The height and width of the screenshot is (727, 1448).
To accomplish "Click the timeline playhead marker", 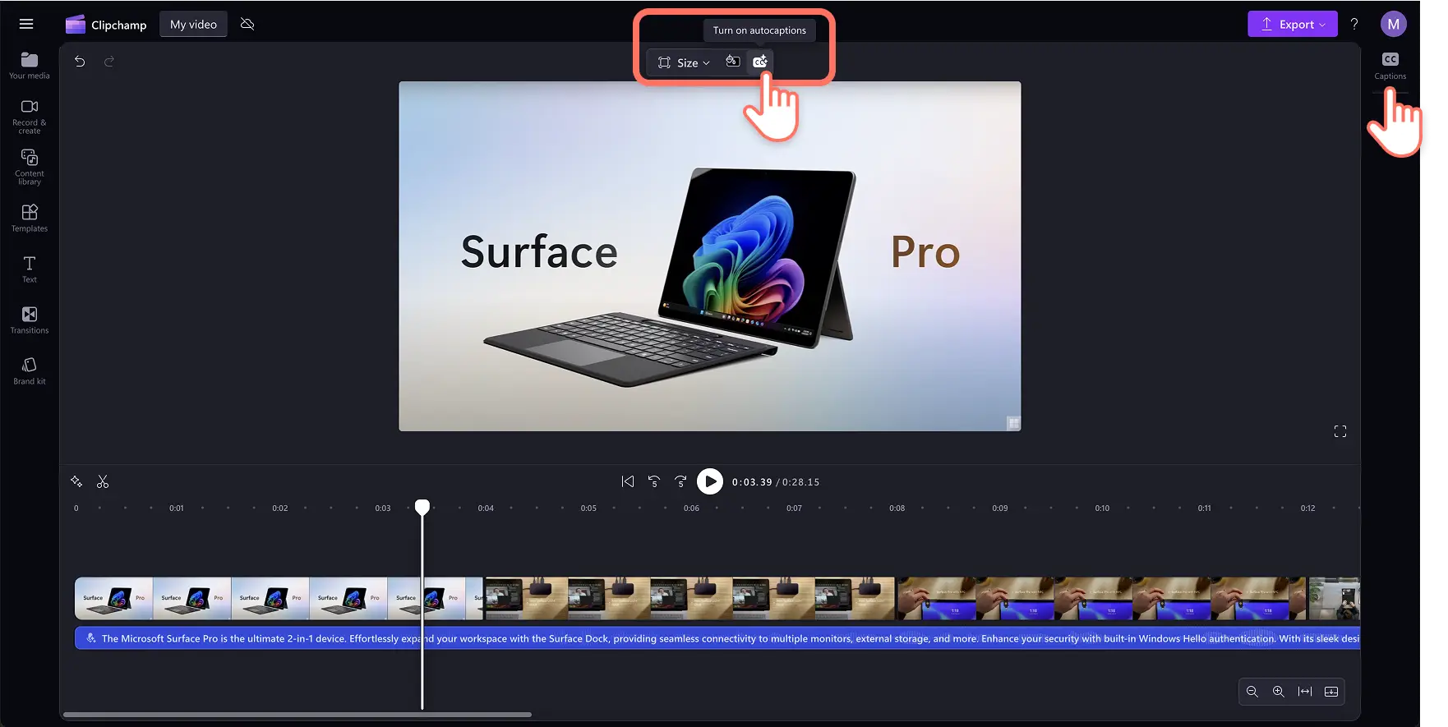I will point(422,507).
